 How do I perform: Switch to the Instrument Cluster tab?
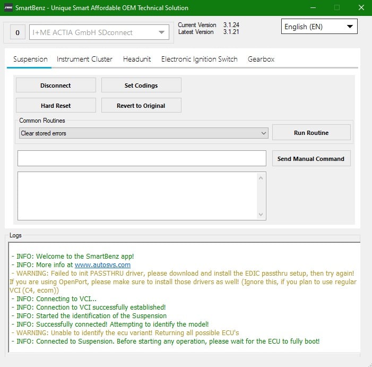84,59
